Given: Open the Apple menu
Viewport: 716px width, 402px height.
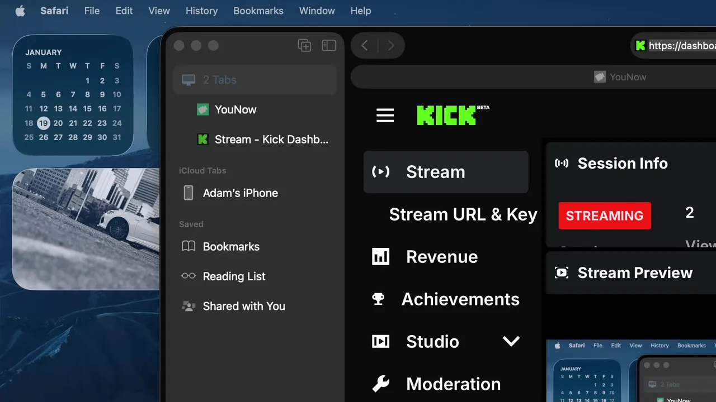Looking at the screenshot, I should click(20, 11).
